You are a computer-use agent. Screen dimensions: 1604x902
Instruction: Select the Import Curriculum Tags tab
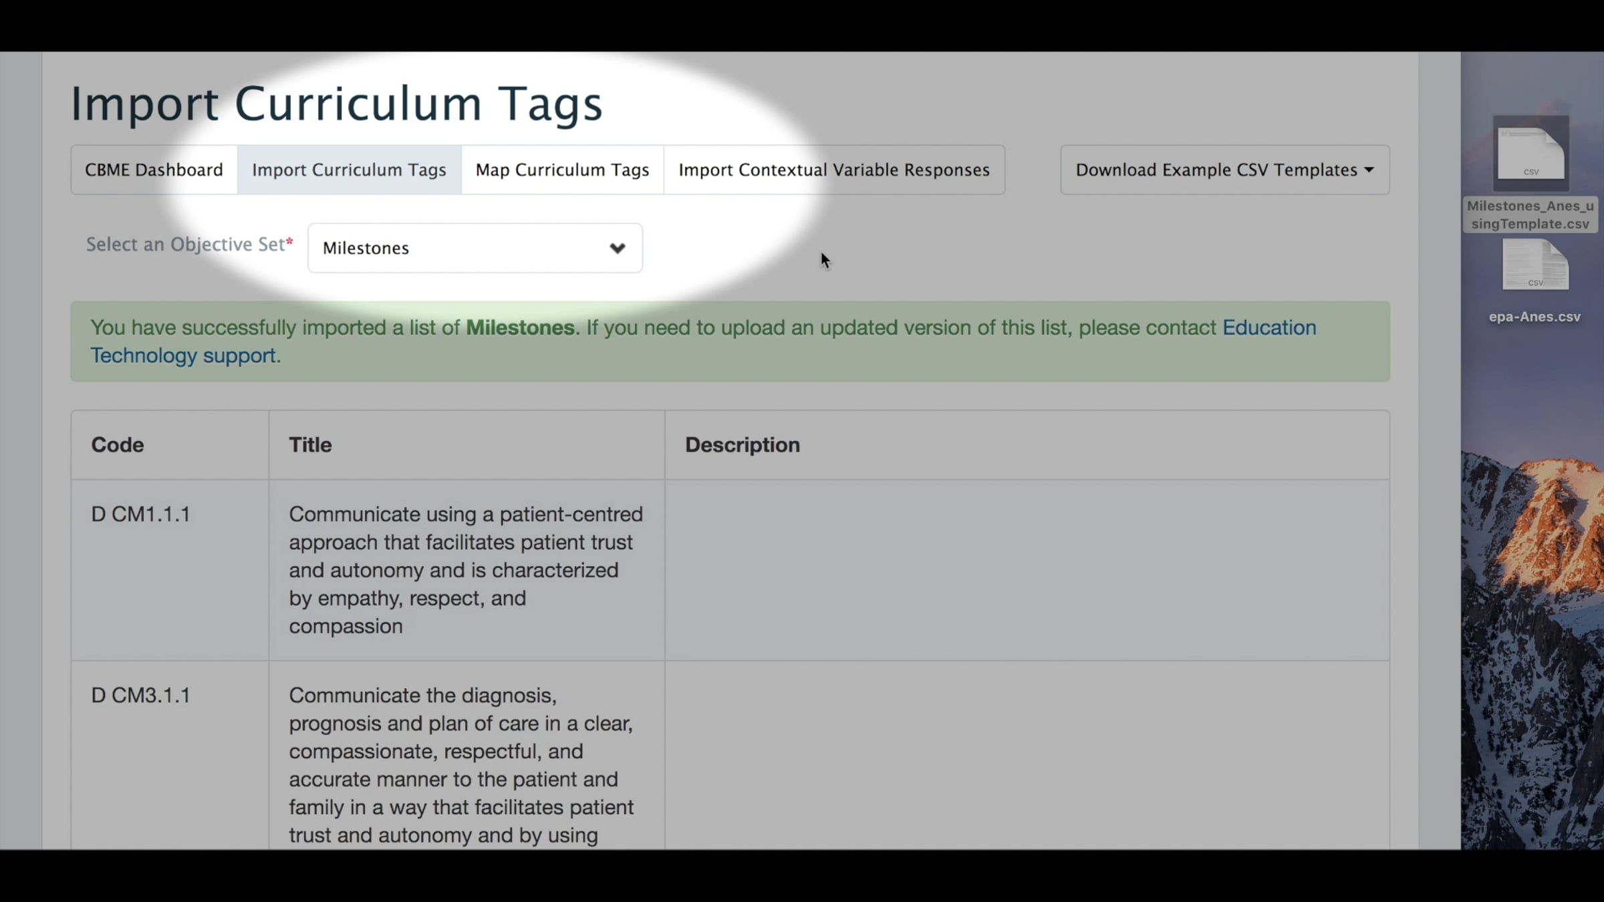click(349, 170)
